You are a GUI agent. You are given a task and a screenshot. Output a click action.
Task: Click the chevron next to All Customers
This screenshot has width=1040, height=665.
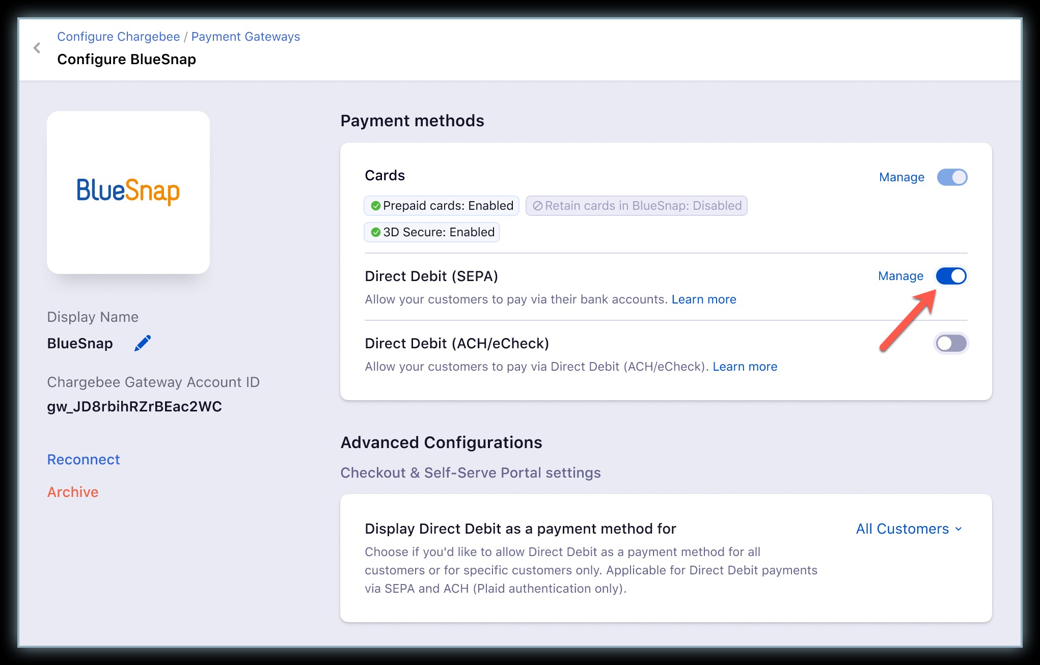[x=959, y=529]
